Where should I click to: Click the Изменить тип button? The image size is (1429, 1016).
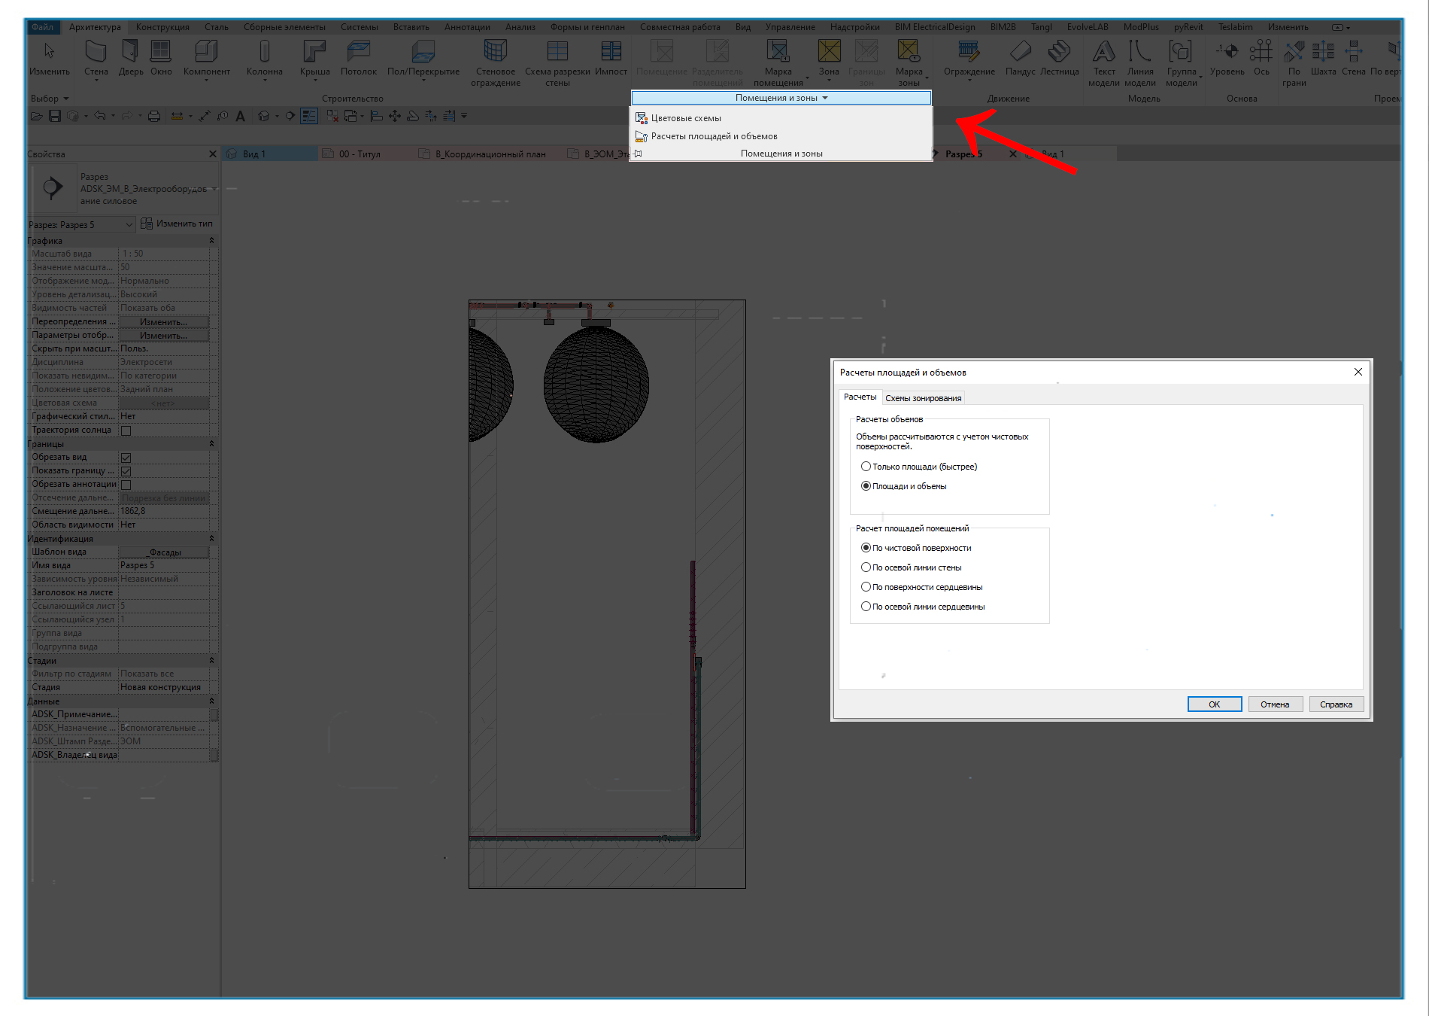[177, 224]
